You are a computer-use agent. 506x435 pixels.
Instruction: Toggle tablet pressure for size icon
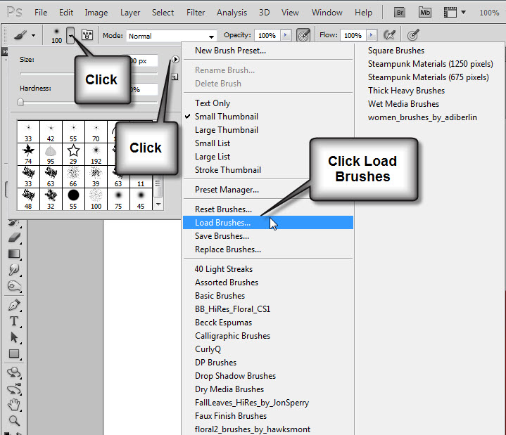[412, 35]
